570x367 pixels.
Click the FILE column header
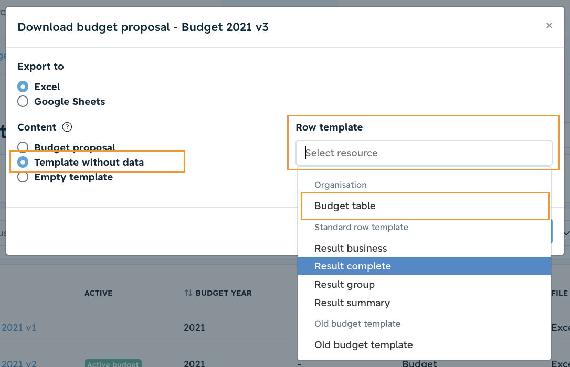point(560,293)
